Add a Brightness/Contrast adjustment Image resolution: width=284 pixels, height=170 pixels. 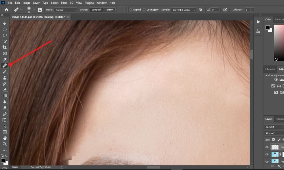click(276, 80)
